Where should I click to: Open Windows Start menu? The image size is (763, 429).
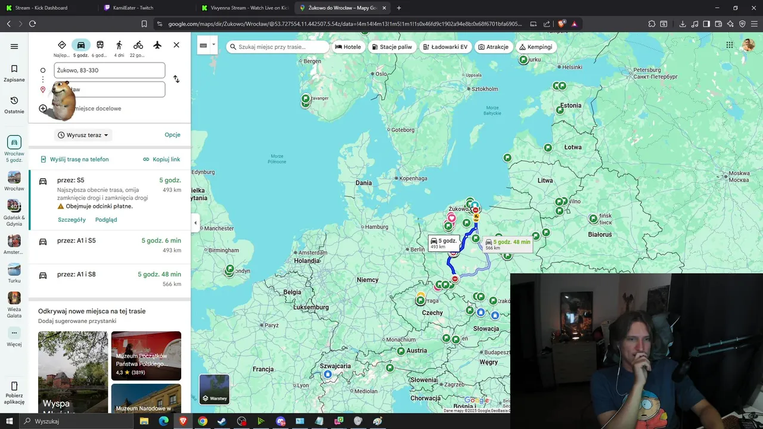pos(9,421)
